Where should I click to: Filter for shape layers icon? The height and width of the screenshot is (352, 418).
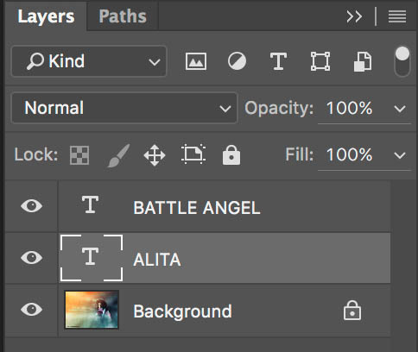point(320,61)
